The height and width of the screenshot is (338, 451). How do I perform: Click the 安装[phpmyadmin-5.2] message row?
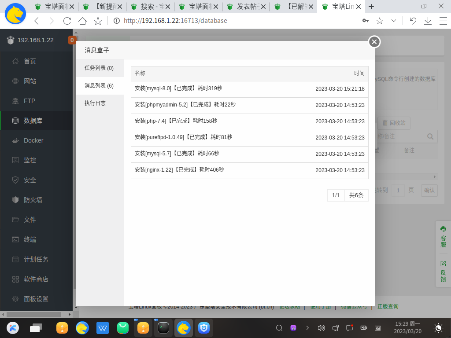(x=250, y=105)
